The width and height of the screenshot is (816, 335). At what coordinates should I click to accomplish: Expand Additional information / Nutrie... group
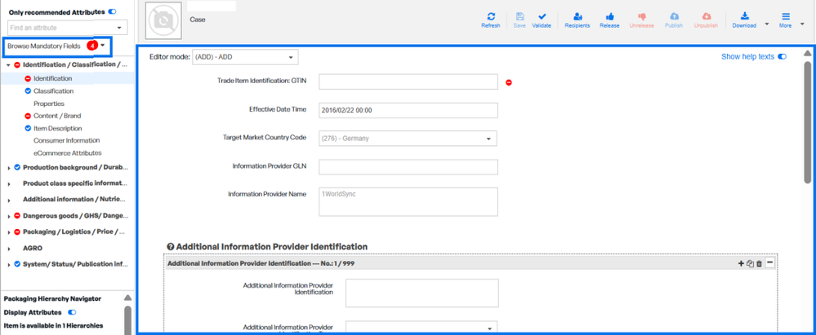click(8, 200)
